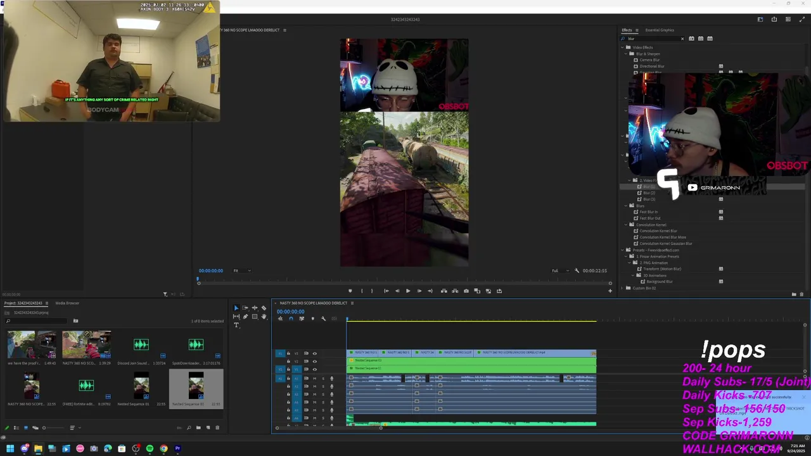
Task: Select the Ripple Edit tool
Action: pyautogui.click(x=255, y=308)
